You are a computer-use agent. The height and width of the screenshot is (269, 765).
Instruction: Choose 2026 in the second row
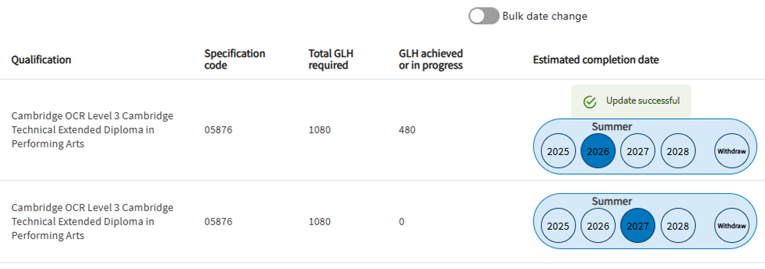point(598,226)
